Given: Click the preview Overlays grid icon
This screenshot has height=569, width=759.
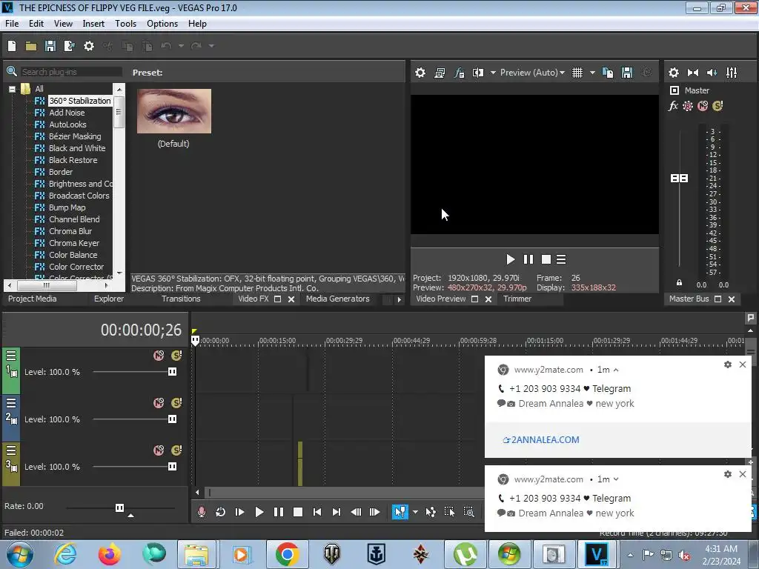Looking at the screenshot, I should tap(577, 73).
